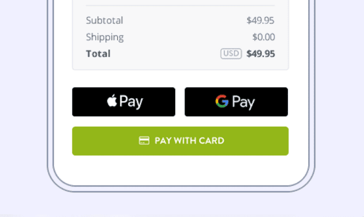
Task: Click the credit card icon
Action: click(144, 141)
